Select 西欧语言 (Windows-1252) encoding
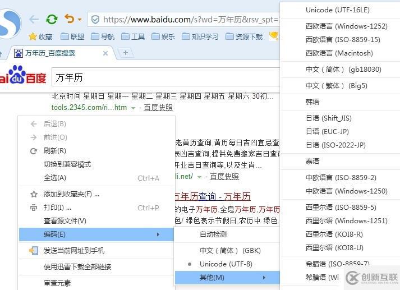Viewport: 400px width, 290px height. pos(340,26)
